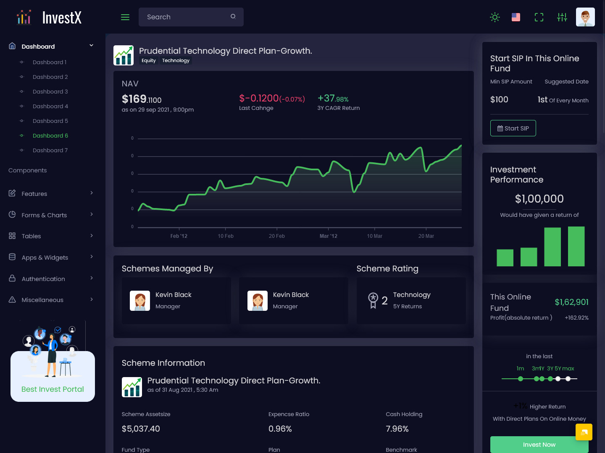This screenshot has height=453, width=605.
Task: Open the user profile avatar
Action: click(585, 17)
